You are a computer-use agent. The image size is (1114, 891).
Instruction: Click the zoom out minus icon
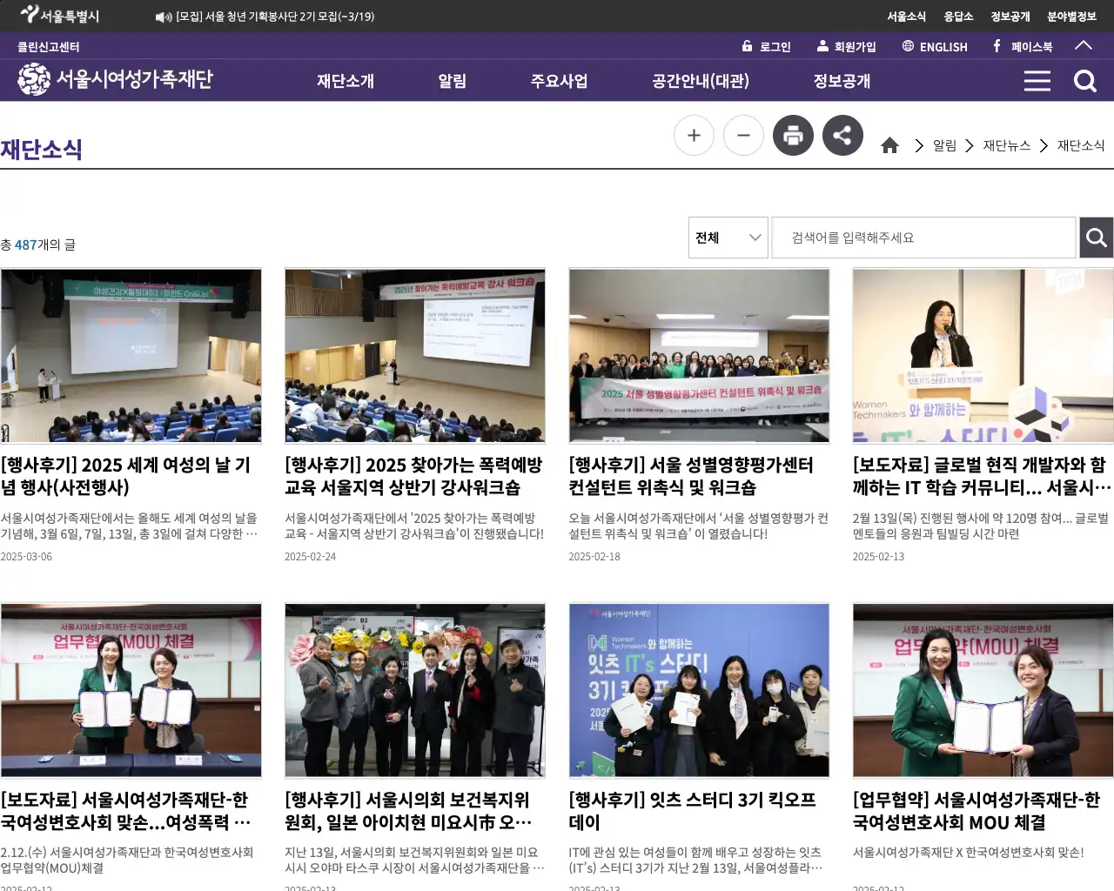743,136
